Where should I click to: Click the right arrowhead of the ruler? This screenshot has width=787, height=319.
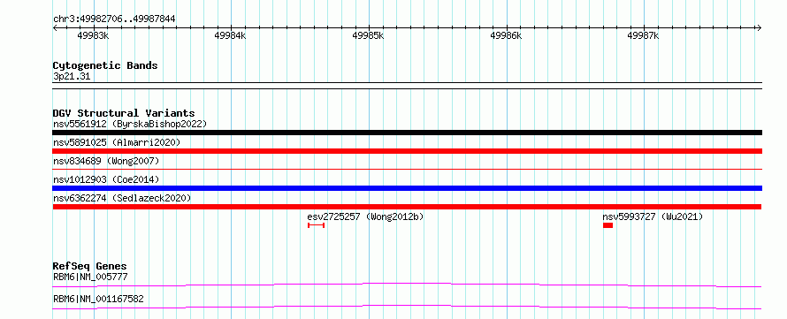(x=759, y=28)
